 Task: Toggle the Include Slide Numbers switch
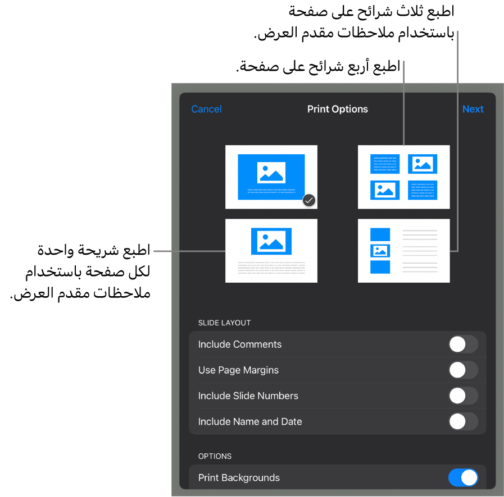(x=463, y=396)
